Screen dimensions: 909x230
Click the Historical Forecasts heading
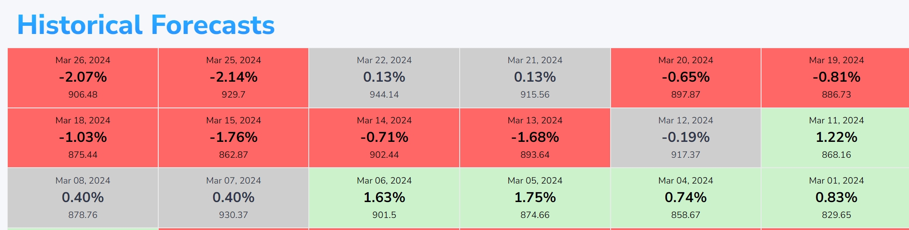pos(146,25)
